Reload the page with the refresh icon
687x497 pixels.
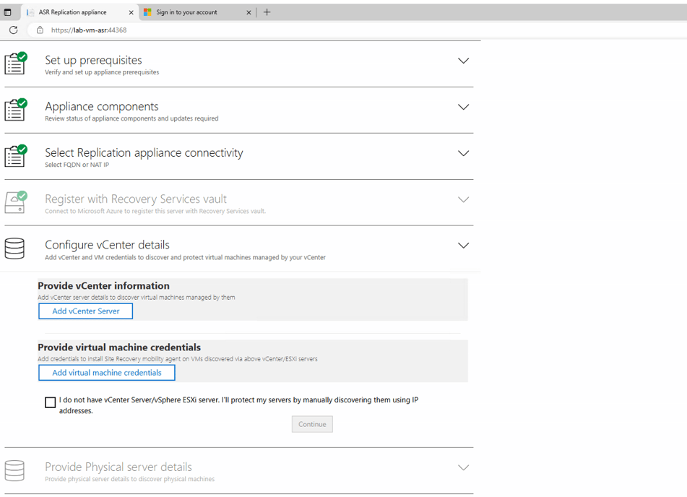point(14,30)
